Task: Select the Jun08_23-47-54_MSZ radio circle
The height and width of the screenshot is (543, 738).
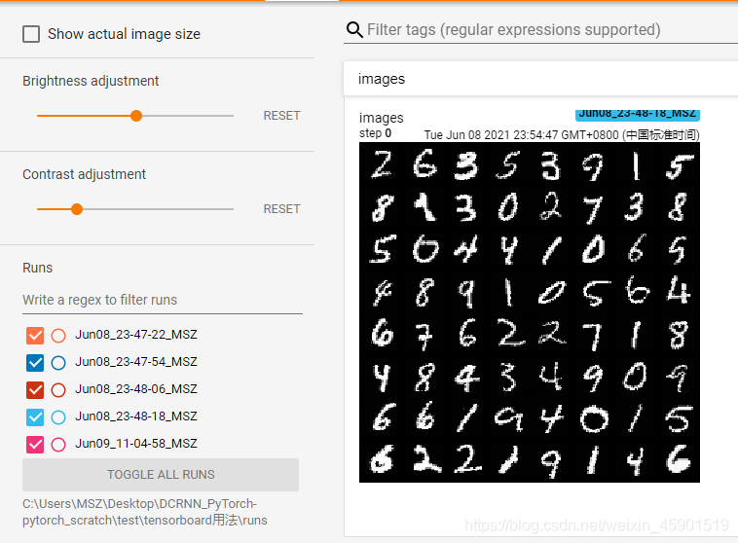Action: [58, 362]
